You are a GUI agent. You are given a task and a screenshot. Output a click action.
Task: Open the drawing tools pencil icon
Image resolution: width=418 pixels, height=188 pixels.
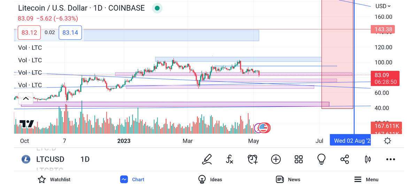point(207,159)
